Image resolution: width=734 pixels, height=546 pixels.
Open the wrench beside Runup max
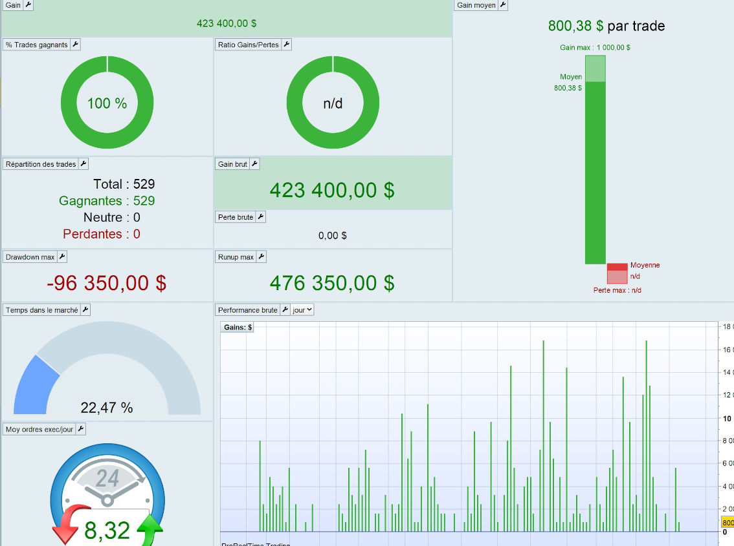tap(261, 257)
